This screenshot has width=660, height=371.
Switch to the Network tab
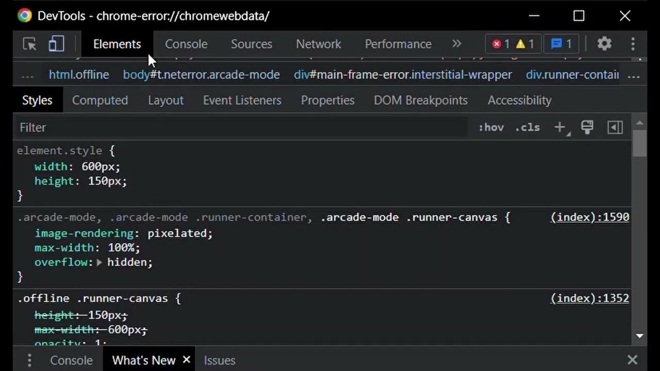(x=318, y=44)
